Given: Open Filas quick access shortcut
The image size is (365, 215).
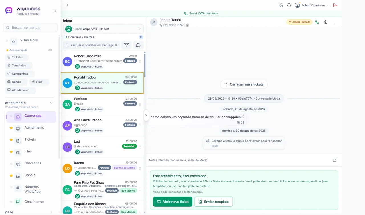Looking at the screenshot, I should click(39, 82).
